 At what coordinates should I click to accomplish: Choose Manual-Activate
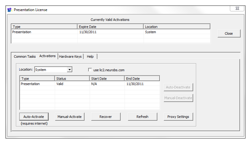pos(69,117)
